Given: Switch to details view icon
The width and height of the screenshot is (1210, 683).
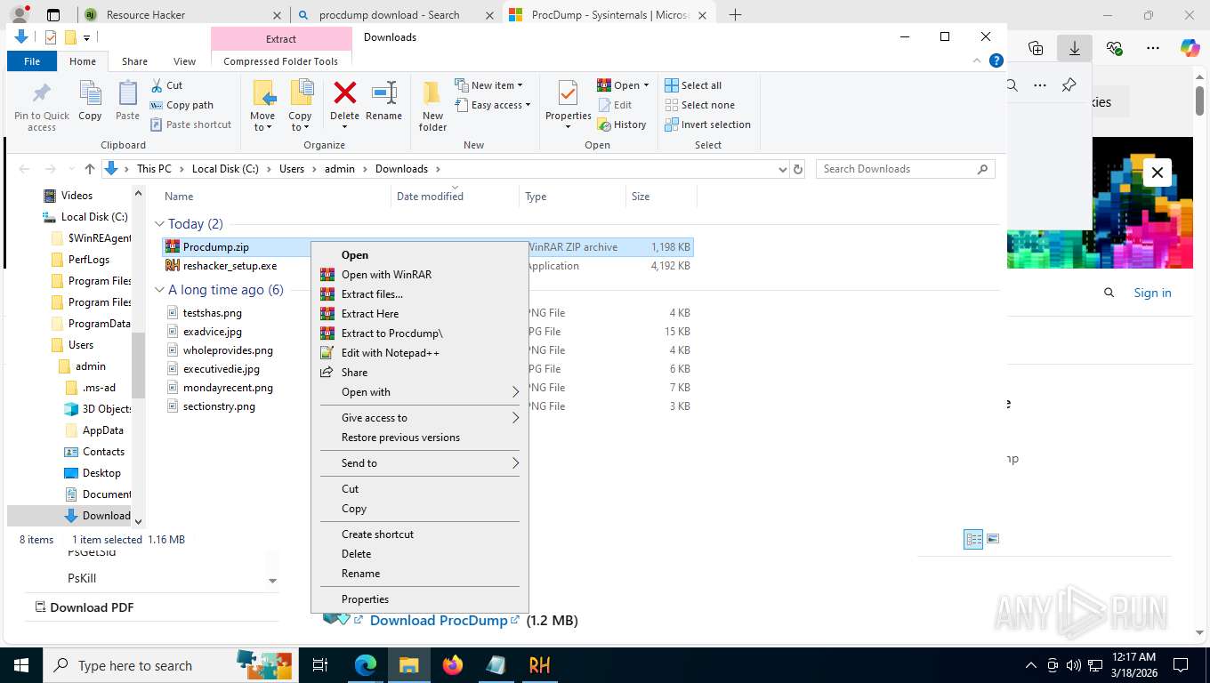Looking at the screenshot, I should (973, 539).
